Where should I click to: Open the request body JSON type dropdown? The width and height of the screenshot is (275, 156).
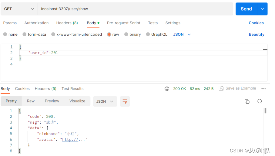point(182,34)
